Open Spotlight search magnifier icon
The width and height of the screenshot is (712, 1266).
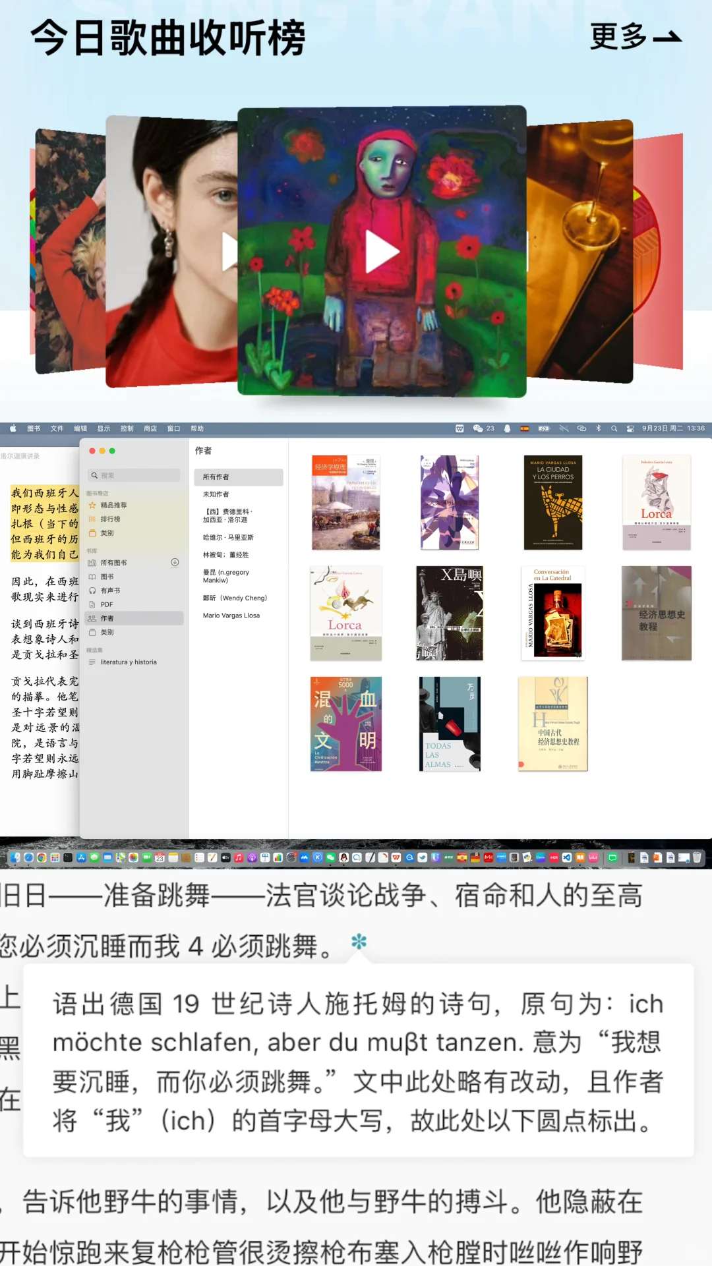tap(614, 428)
